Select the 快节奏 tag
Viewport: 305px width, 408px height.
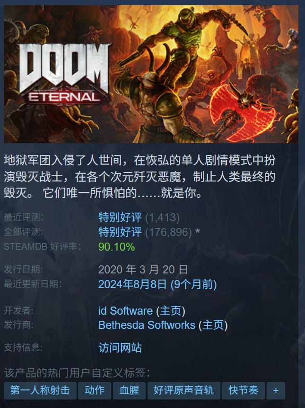pyautogui.click(x=243, y=390)
